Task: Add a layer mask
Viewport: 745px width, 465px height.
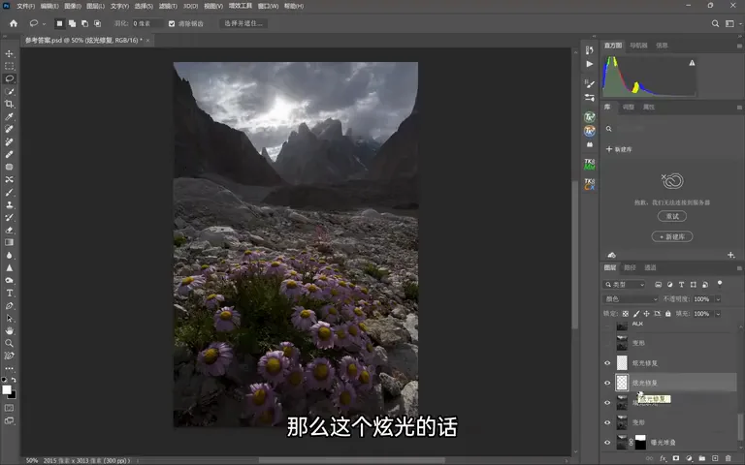Action: (676, 458)
